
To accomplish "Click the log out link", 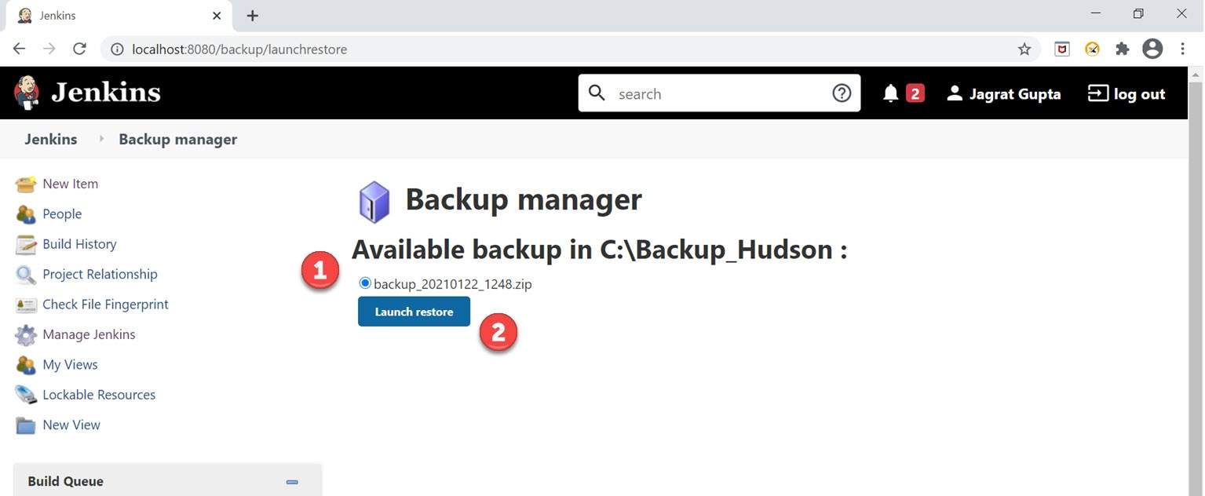I will pos(1126,94).
